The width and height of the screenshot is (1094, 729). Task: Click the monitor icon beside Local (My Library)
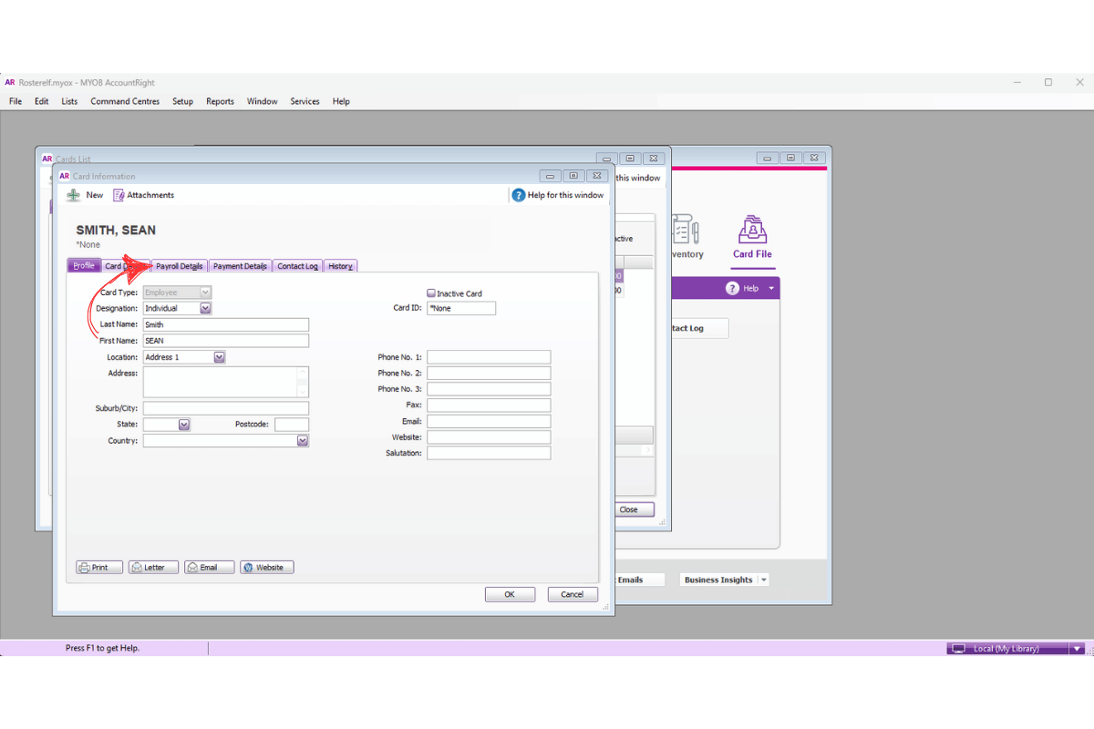tap(957, 649)
